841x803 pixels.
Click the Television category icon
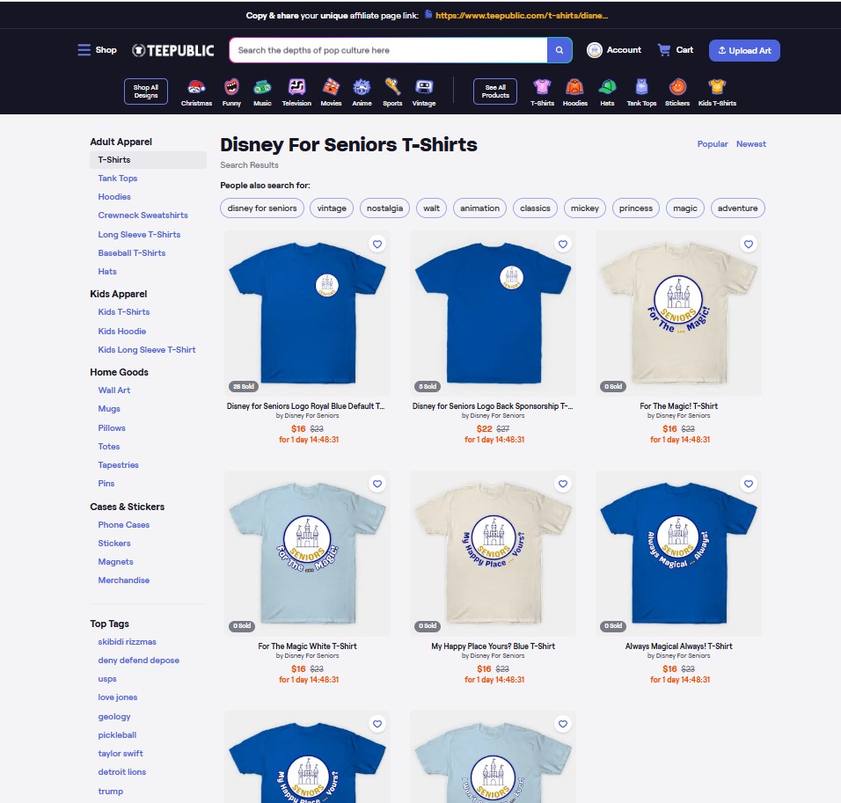click(296, 87)
